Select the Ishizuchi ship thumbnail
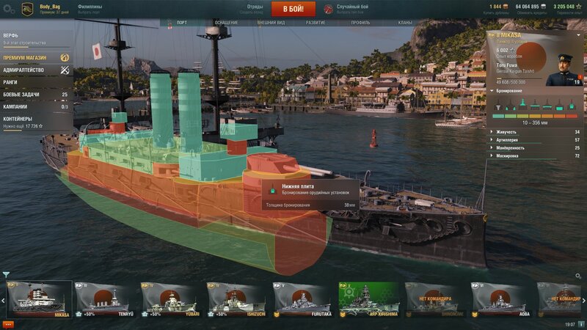This screenshot has height=330, width=587. (x=237, y=300)
